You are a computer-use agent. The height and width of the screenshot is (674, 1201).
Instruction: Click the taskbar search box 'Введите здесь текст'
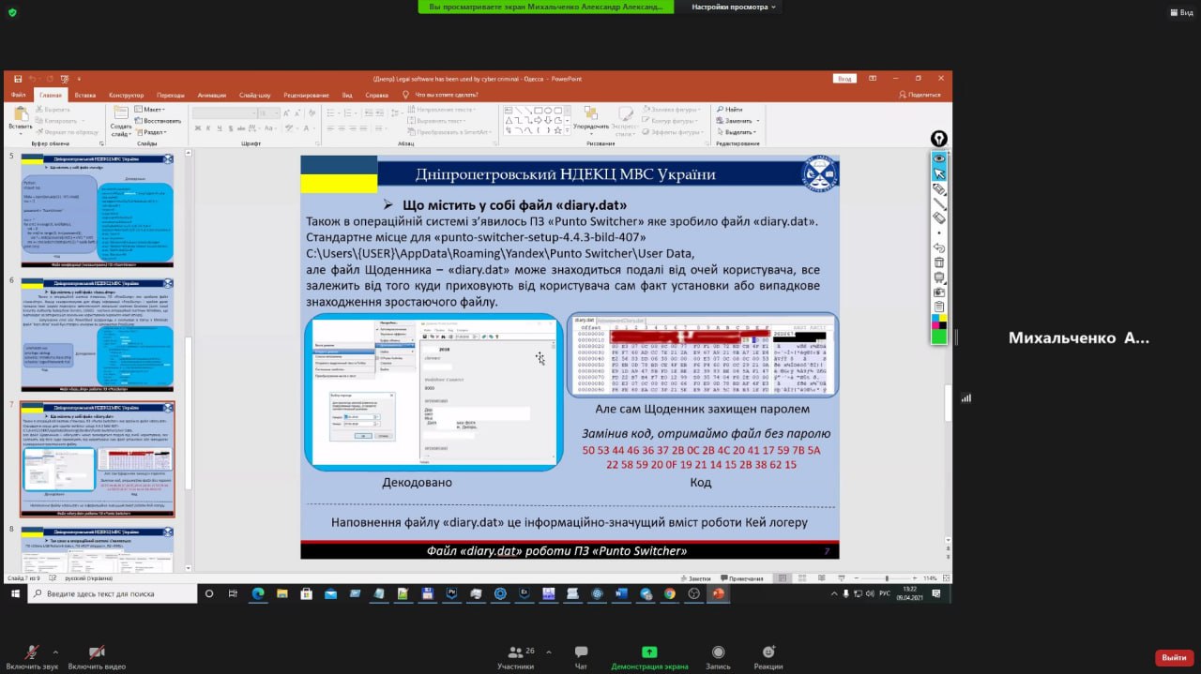pyautogui.click(x=113, y=593)
